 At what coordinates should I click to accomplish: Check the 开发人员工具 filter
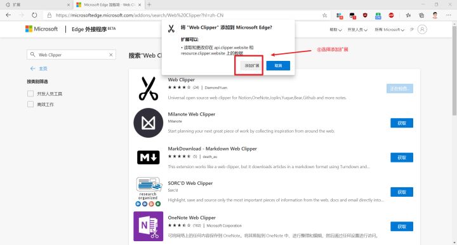(x=30, y=93)
